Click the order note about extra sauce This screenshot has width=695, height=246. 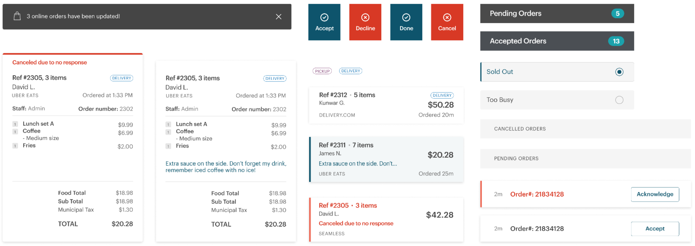click(226, 167)
